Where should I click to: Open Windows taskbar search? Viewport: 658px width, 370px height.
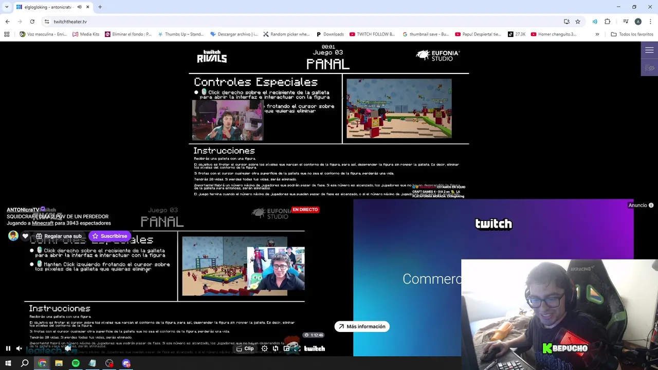click(25, 363)
